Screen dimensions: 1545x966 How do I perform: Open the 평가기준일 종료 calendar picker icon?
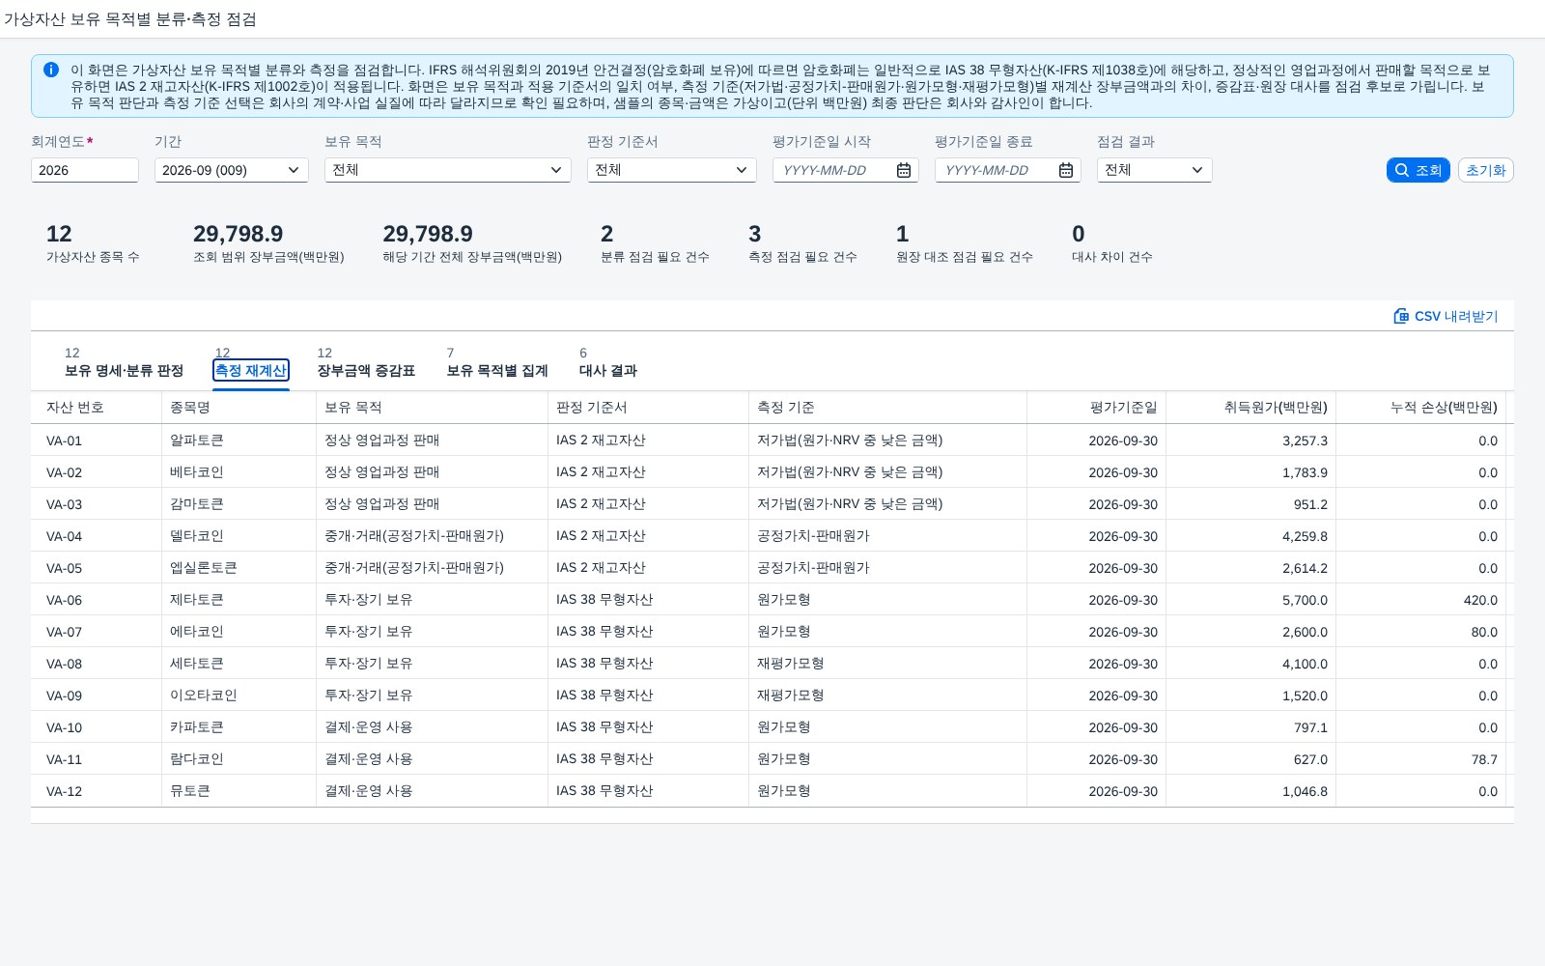tap(1066, 170)
